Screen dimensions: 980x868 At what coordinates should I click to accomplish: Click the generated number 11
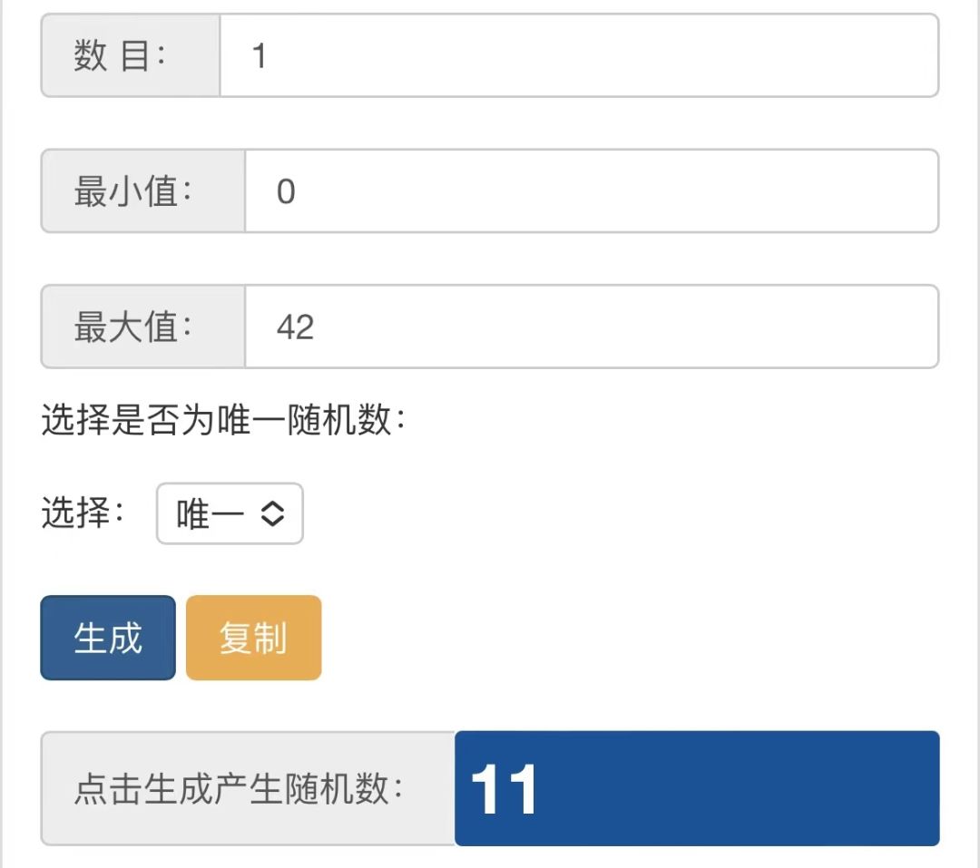[505, 790]
